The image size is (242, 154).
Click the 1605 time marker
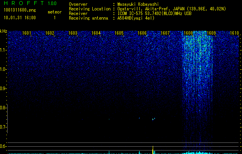[x=119, y=33]
